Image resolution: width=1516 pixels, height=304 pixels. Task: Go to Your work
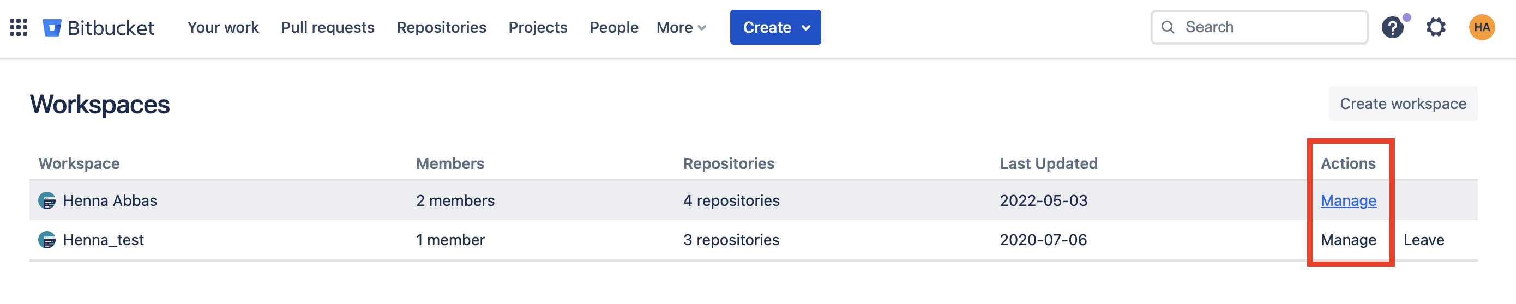pyautogui.click(x=223, y=27)
